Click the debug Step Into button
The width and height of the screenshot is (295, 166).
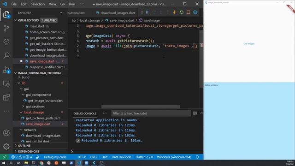[x=161, y=12]
